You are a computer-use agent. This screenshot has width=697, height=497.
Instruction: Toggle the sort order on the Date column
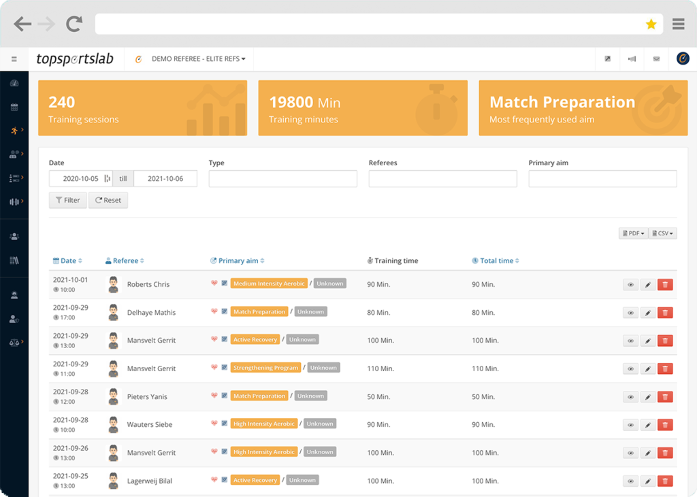[x=67, y=260]
